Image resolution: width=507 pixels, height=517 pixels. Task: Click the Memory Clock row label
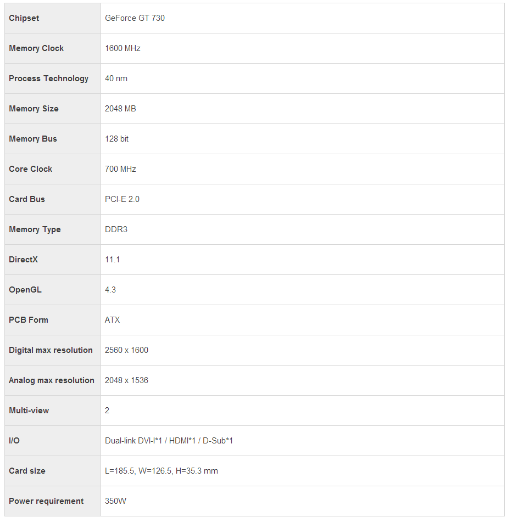point(36,48)
